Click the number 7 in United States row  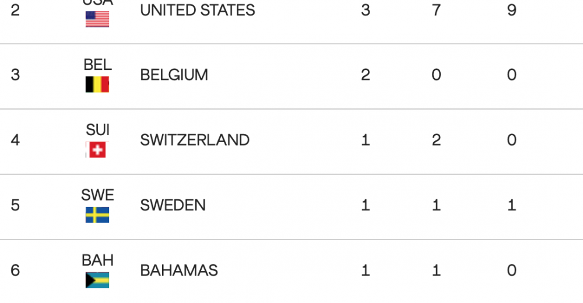pos(436,10)
